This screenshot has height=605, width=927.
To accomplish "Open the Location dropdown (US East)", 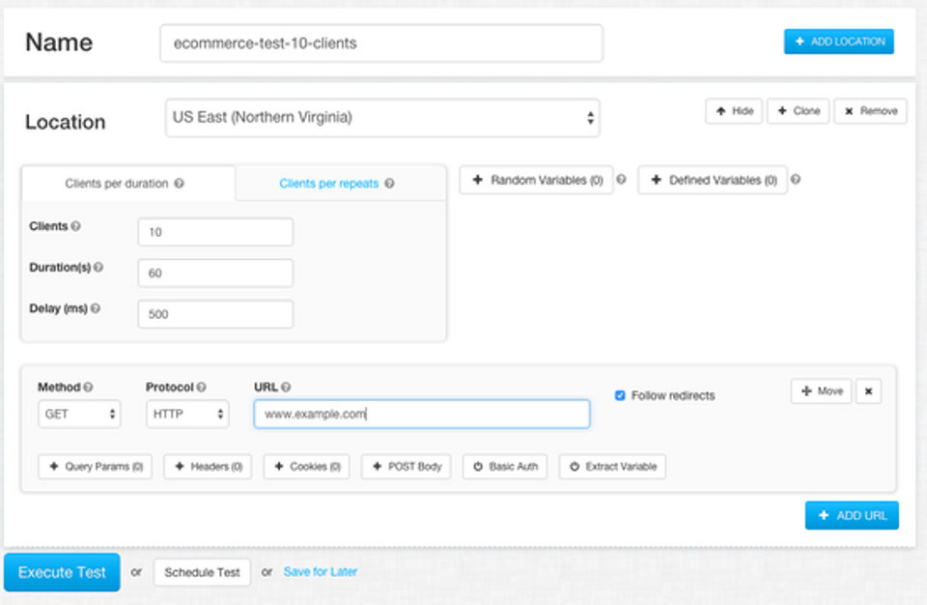I will [382, 118].
